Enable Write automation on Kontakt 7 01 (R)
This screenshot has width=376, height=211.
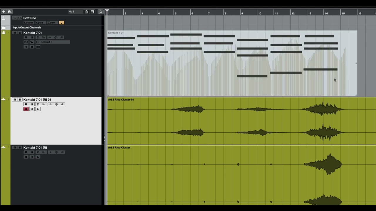(32, 152)
